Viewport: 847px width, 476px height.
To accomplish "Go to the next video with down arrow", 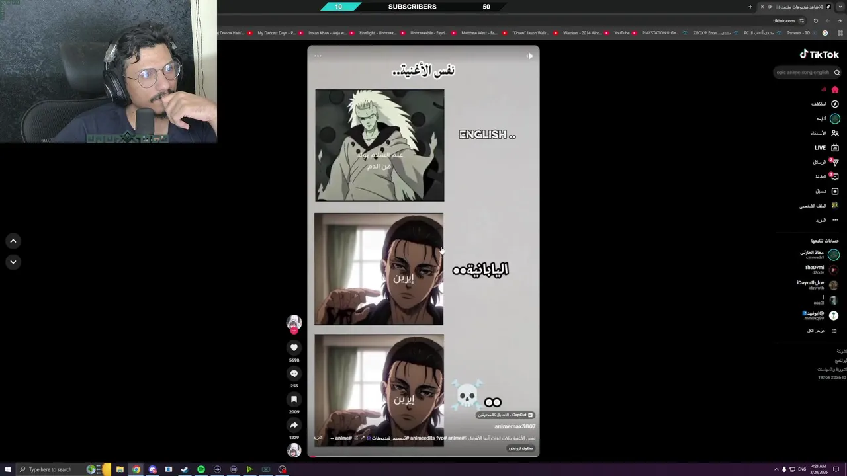I will [x=13, y=262].
